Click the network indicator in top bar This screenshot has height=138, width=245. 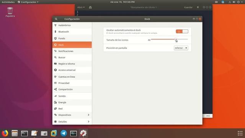pos(230,2)
